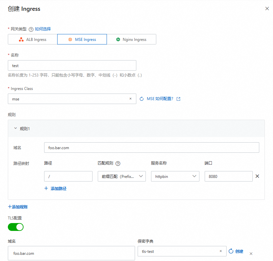Click the 端口 field with 8080
Viewport: 273px width, 261px height.
pyautogui.click(x=229, y=176)
